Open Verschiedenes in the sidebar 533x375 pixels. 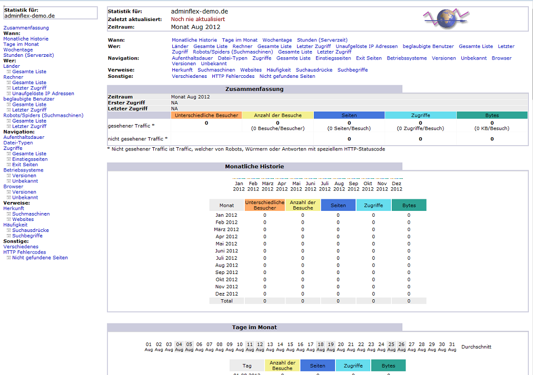[x=21, y=247]
